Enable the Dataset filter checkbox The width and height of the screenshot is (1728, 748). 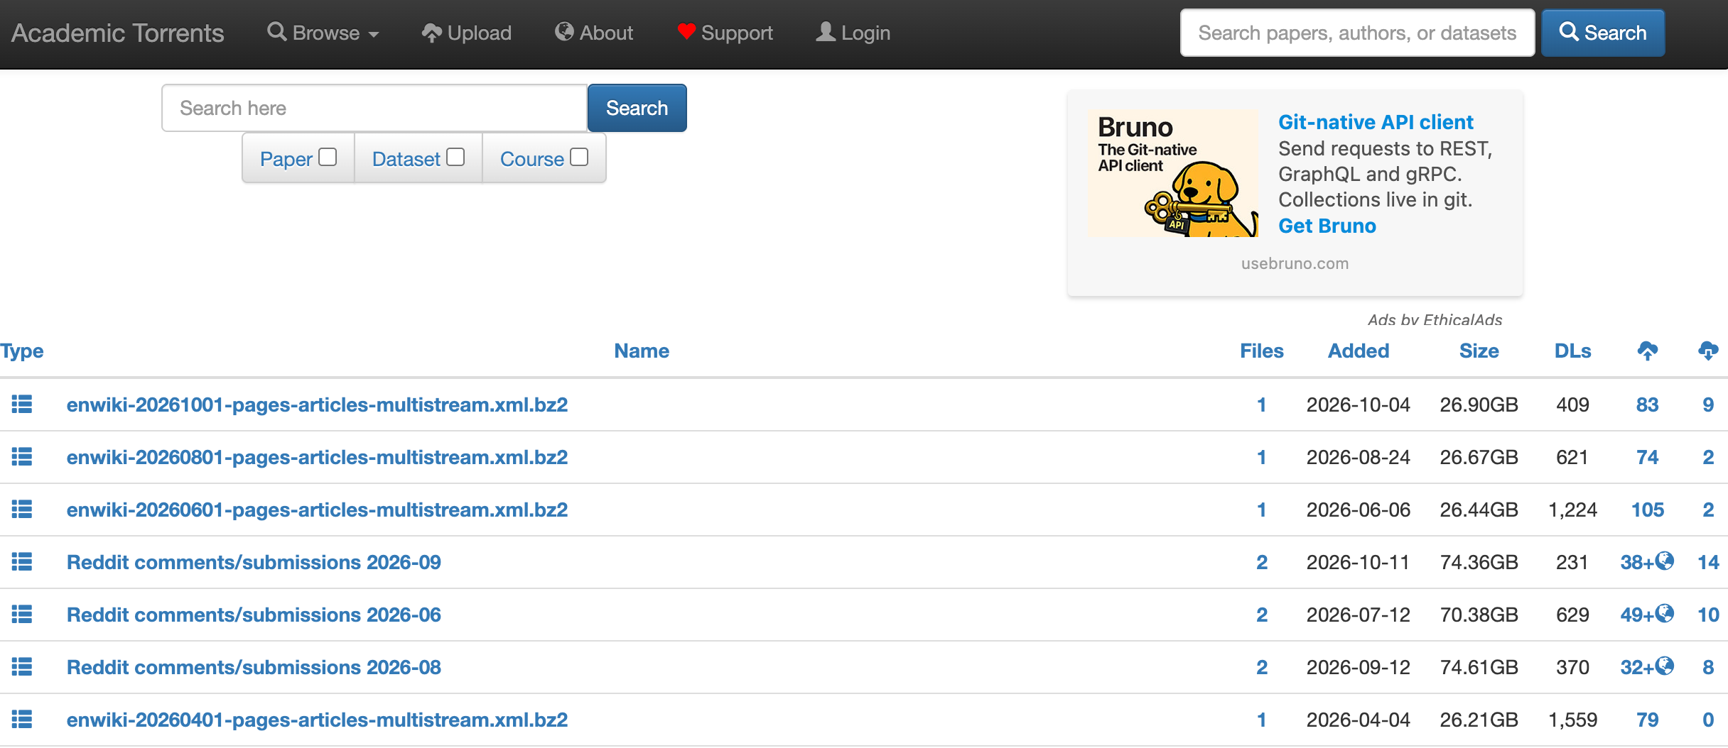[455, 157]
